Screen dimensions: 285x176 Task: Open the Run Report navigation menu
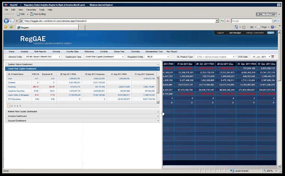172,51
